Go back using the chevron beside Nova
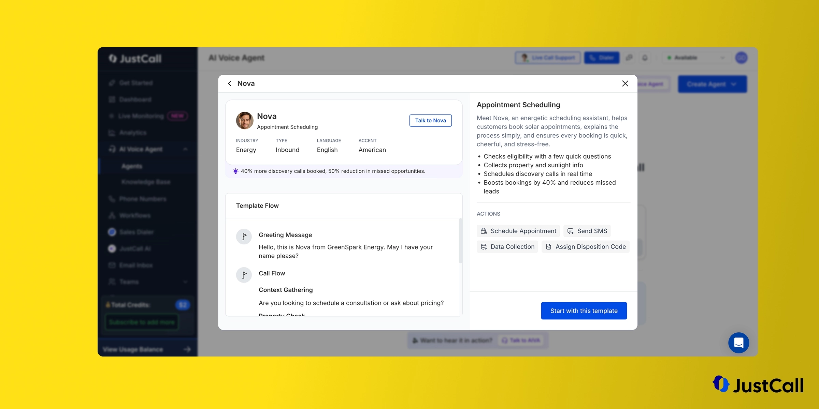Image resolution: width=819 pixels, height=409 pixels. click(x=230, y=84)
